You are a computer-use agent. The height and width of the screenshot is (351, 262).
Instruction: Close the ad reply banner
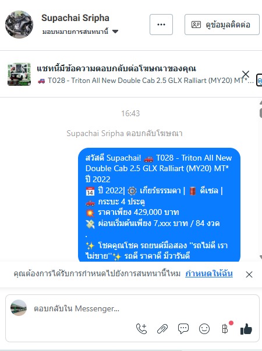(246, 74)
